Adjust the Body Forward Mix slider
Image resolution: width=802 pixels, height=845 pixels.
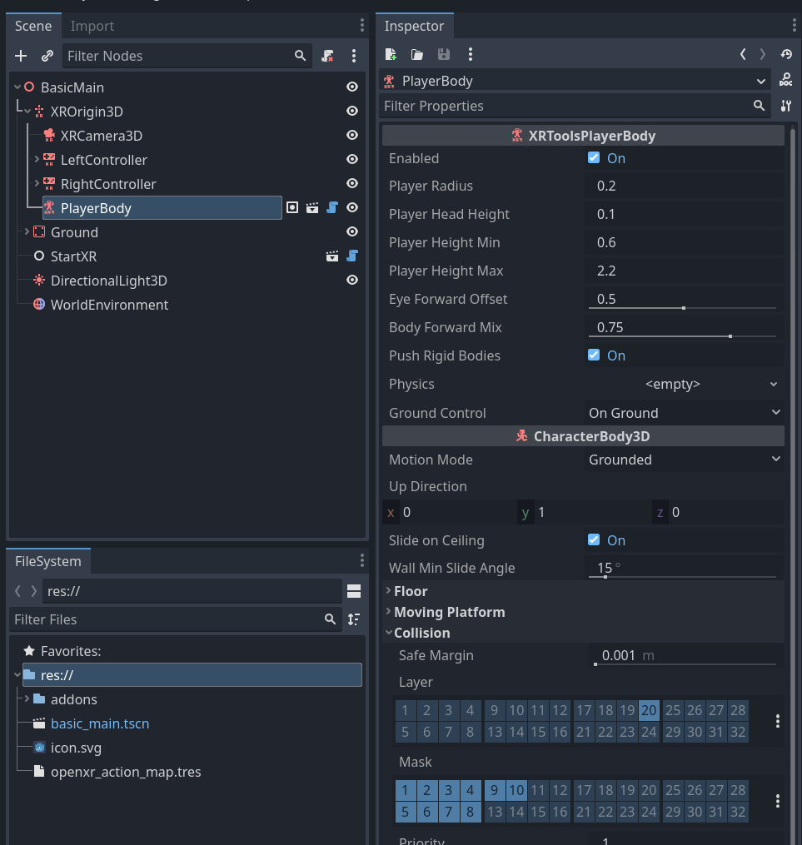click(729, 335)
